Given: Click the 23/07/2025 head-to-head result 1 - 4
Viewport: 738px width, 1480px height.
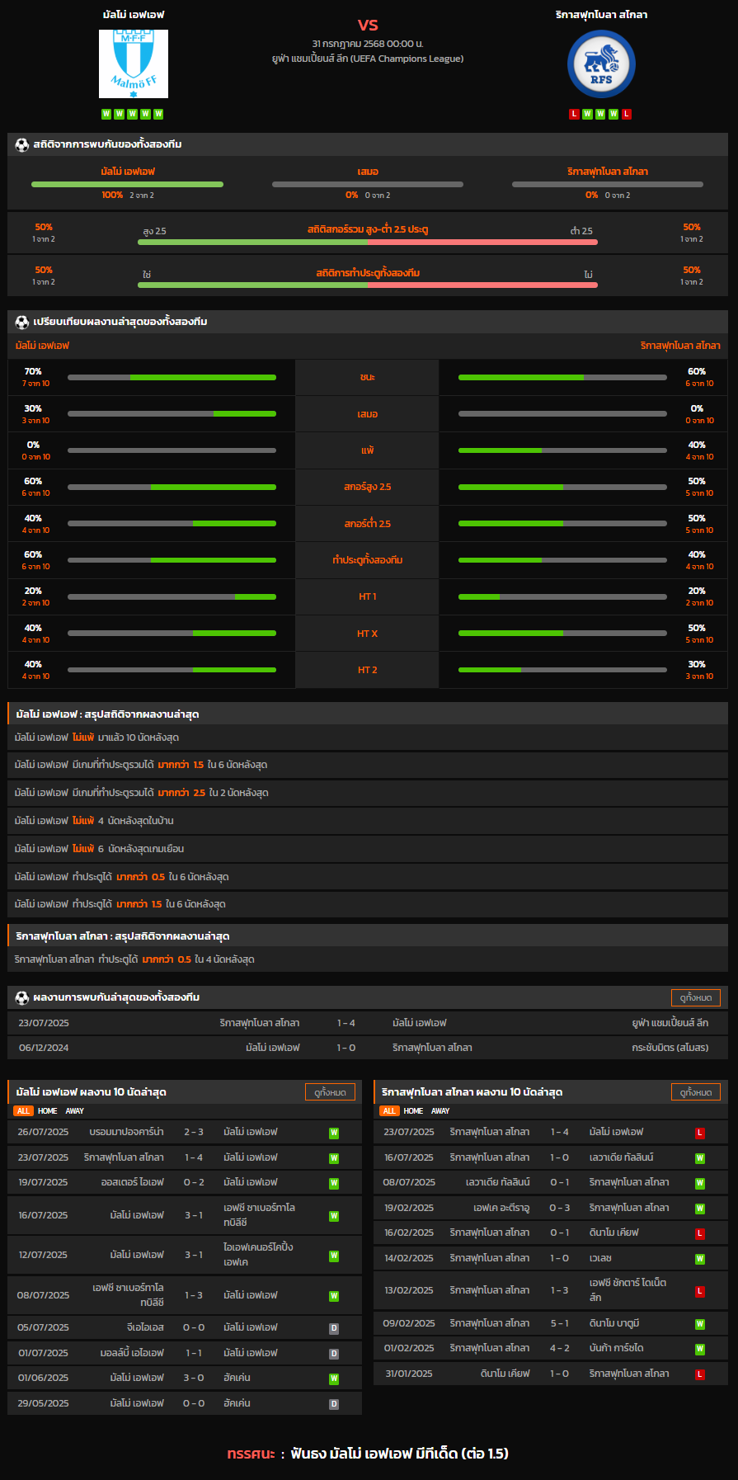Looking at the screenshot, I should click(x=346, y=1023).
